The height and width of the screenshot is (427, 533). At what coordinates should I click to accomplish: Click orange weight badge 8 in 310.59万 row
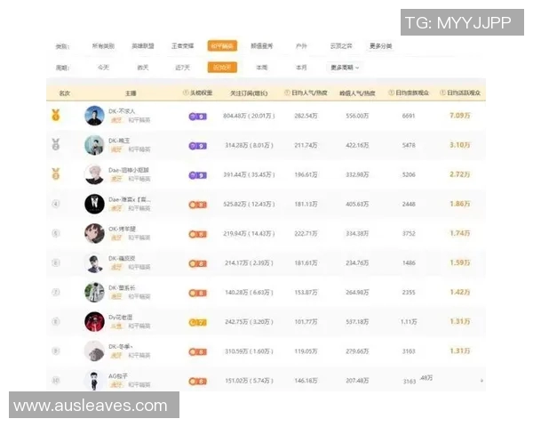[197, 351]
